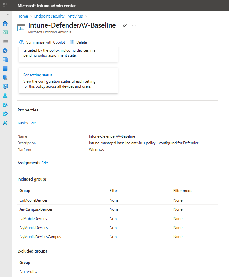229x277 pixels.
Task: Click the Filter column header
Action: pyautogui.click(x=114, y=191)
